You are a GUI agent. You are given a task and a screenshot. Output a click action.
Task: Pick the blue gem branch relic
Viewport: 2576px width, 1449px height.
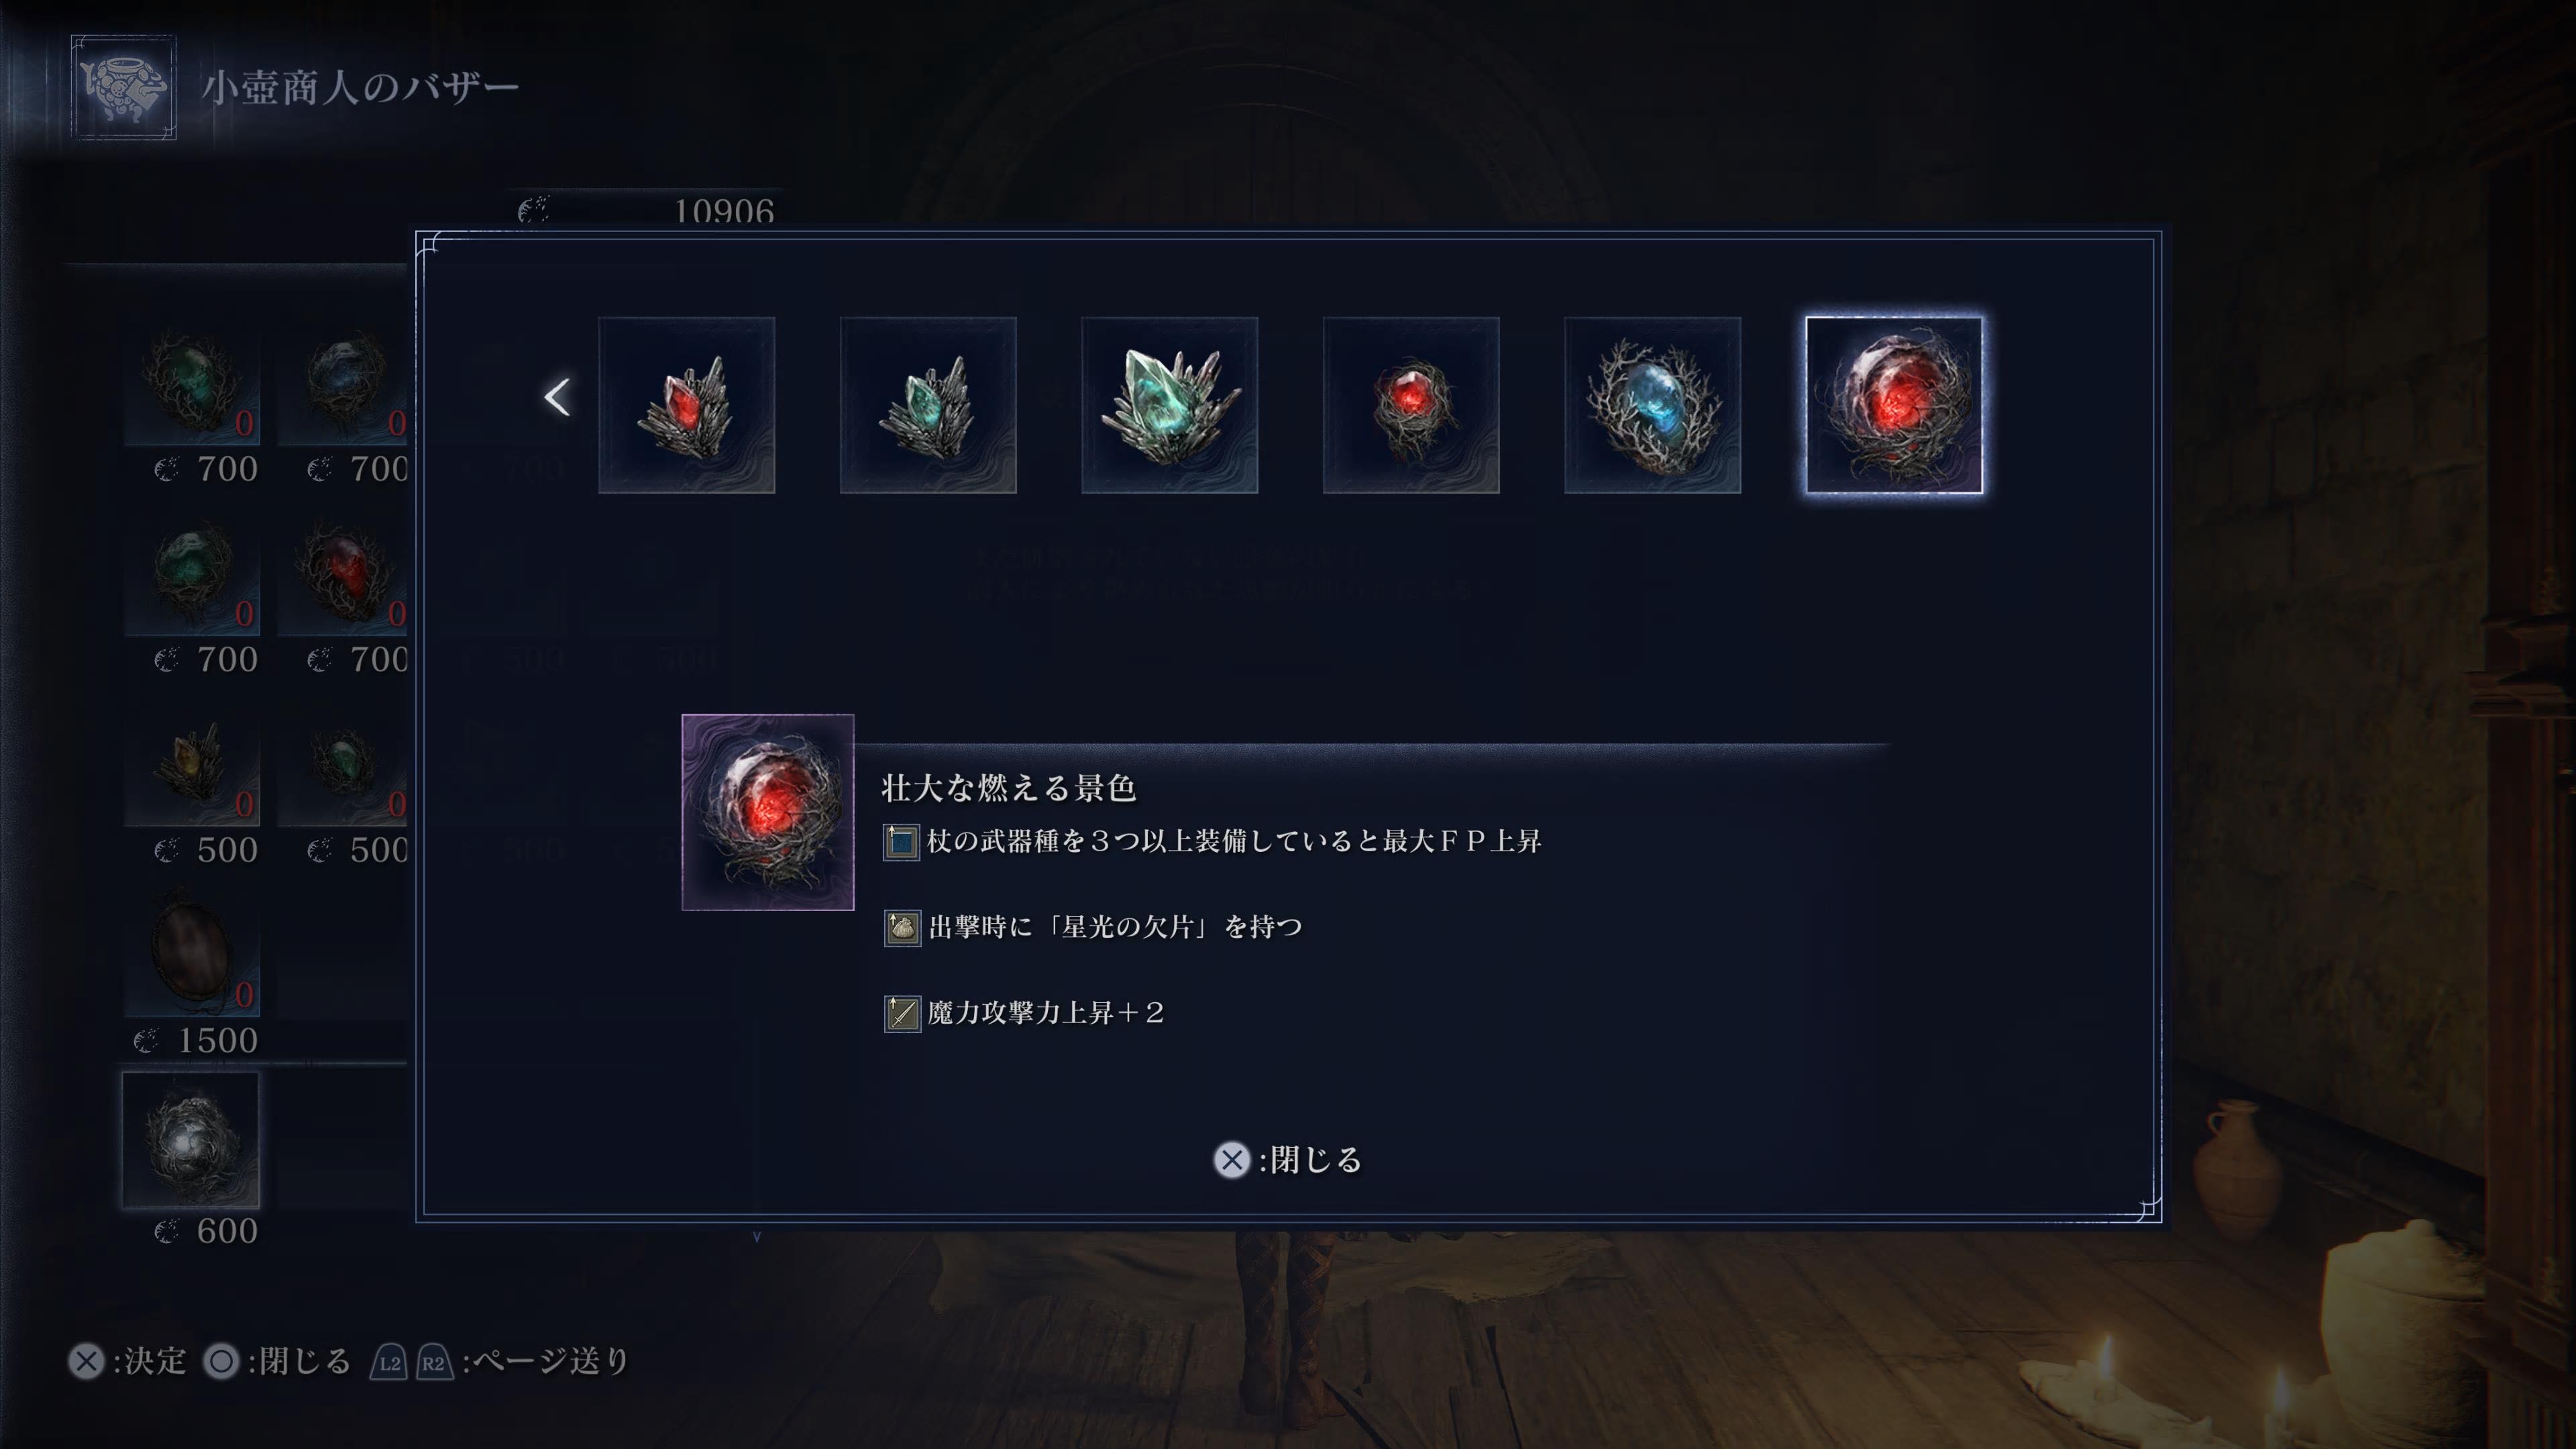pyautogui.click(x=1652, y=405)
